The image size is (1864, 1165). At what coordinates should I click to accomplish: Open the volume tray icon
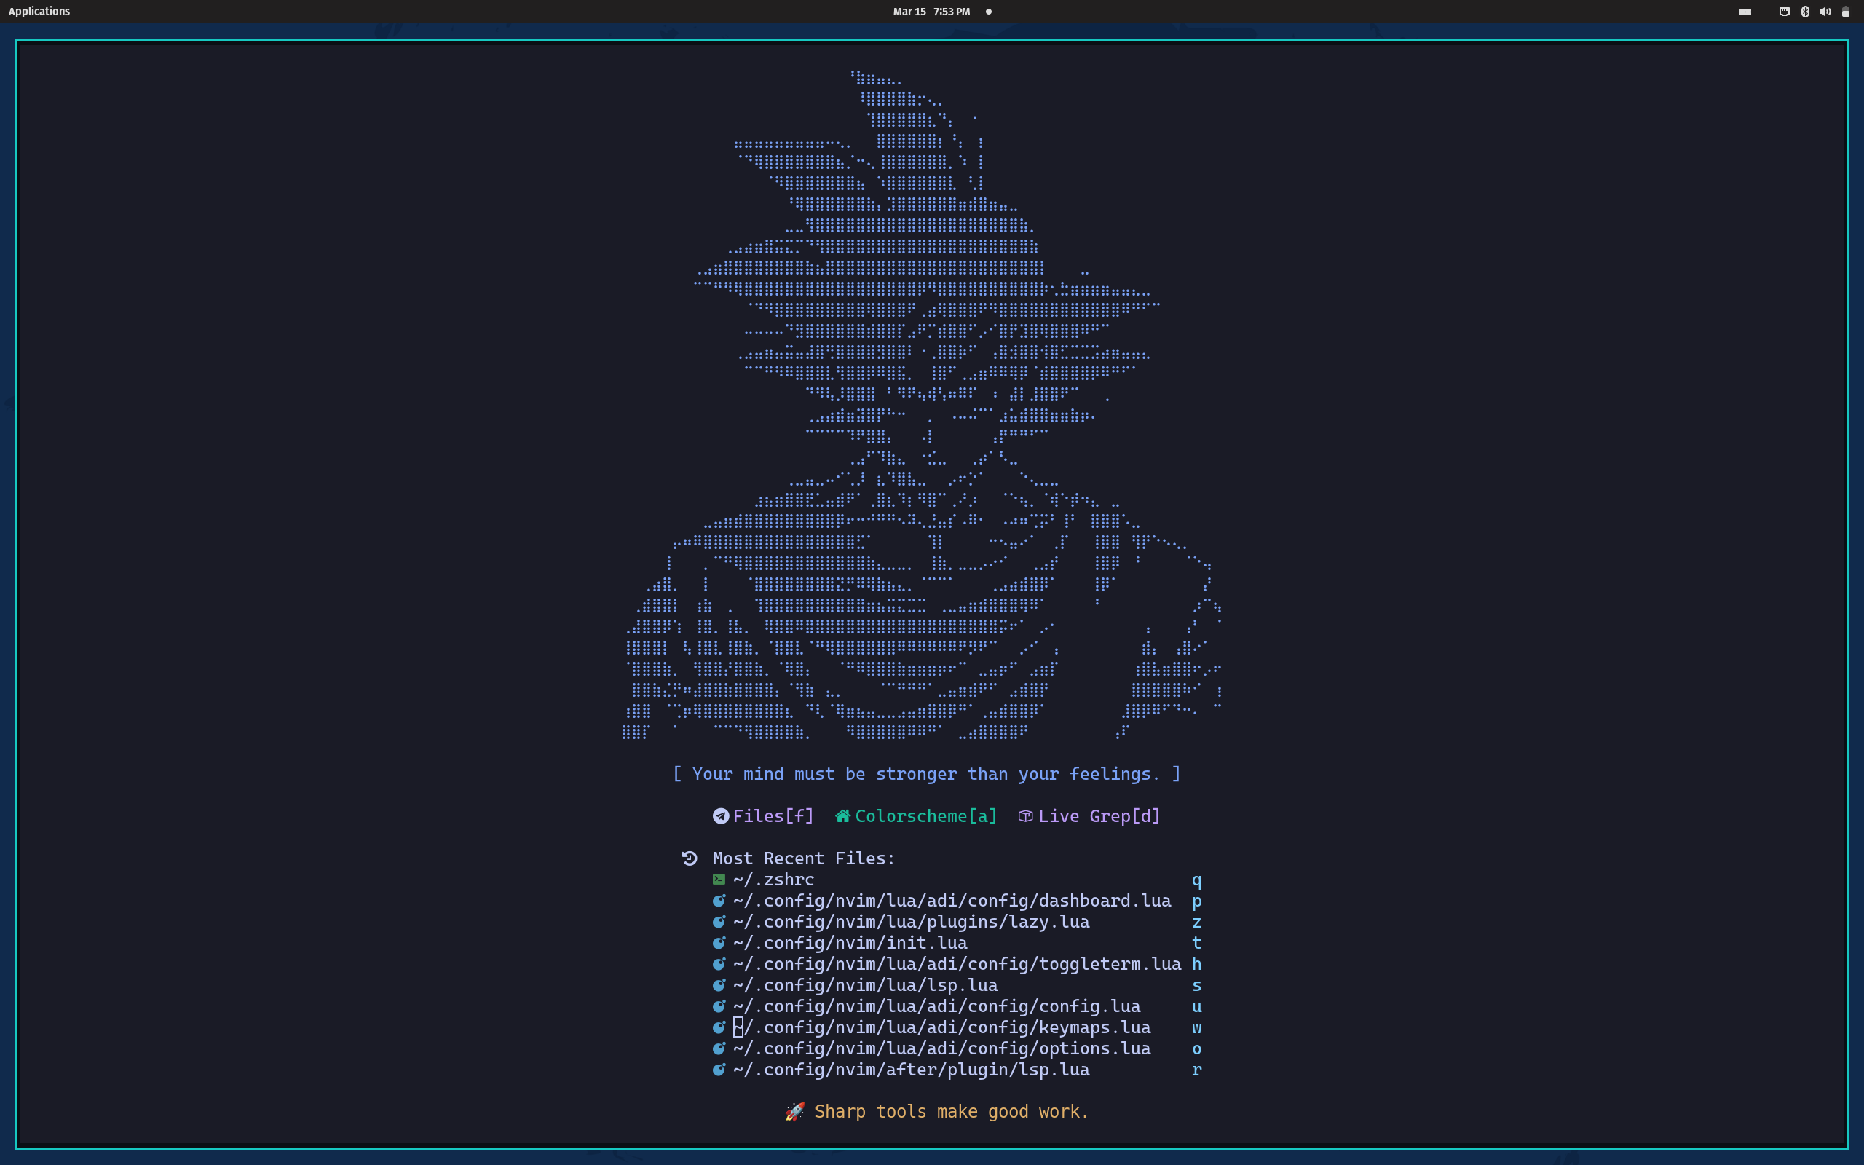[1825, 12]
